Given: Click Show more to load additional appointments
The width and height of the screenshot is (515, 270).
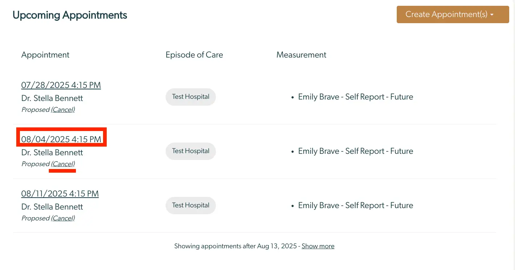Looking at the screenshot, I should click(x=318, y=246).
